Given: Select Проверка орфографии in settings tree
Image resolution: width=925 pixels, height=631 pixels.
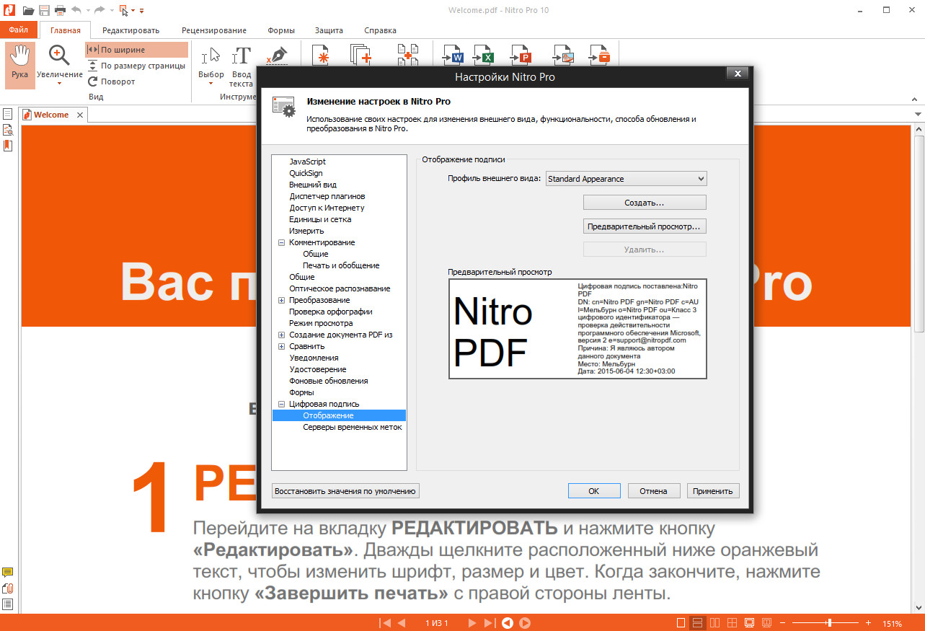Looking at the screenshot, I should (331, 312).
